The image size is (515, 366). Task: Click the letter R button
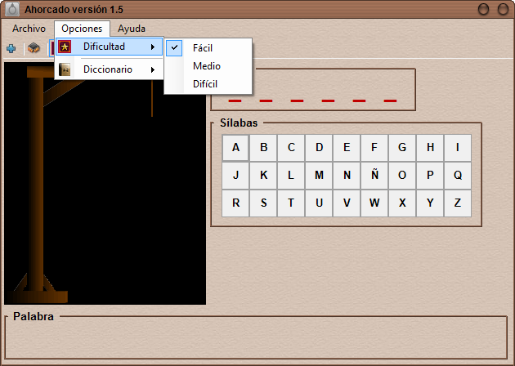point(235,203)
